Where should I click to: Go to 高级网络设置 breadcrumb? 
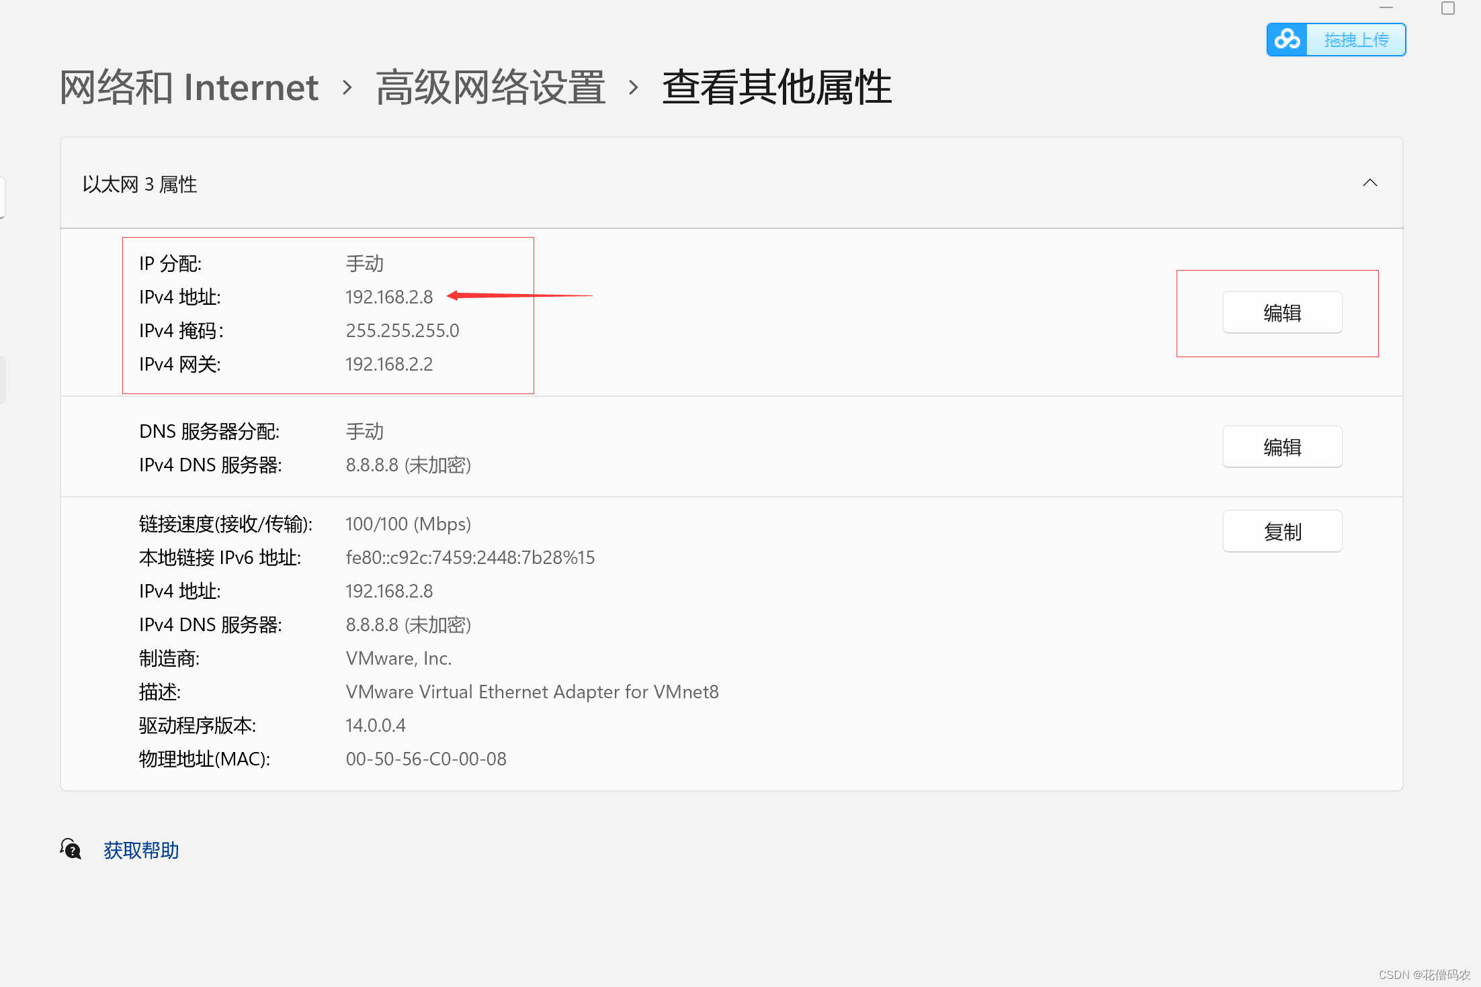(491, 87)
